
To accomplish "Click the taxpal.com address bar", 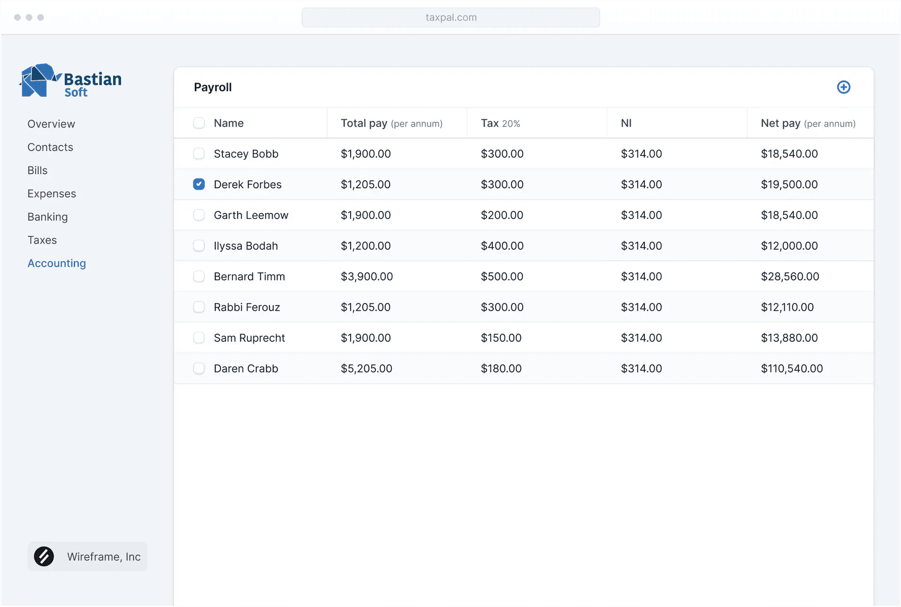I will tap(450, 17).
